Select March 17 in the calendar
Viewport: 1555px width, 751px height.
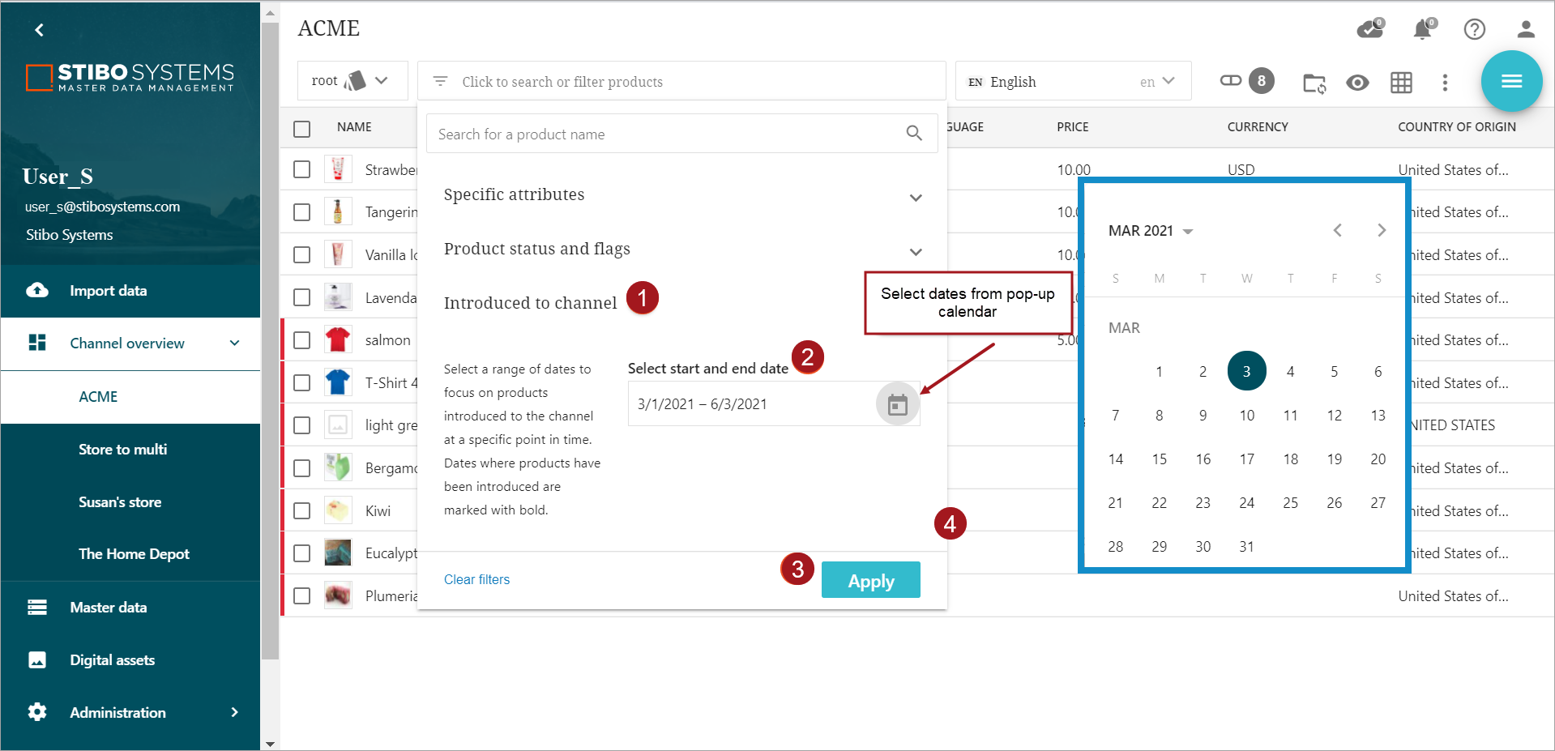1246,459
